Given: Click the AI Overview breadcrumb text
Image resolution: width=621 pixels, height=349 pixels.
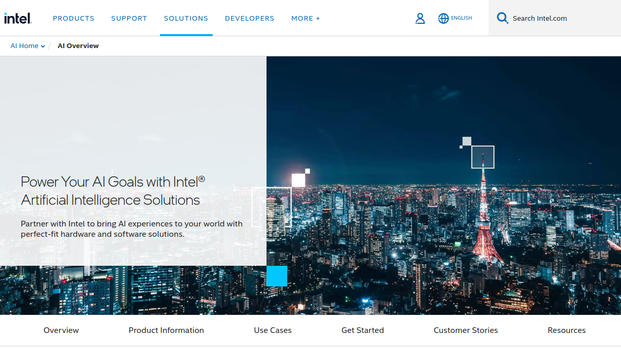Looking at the screenshot, I should (78, 46).
